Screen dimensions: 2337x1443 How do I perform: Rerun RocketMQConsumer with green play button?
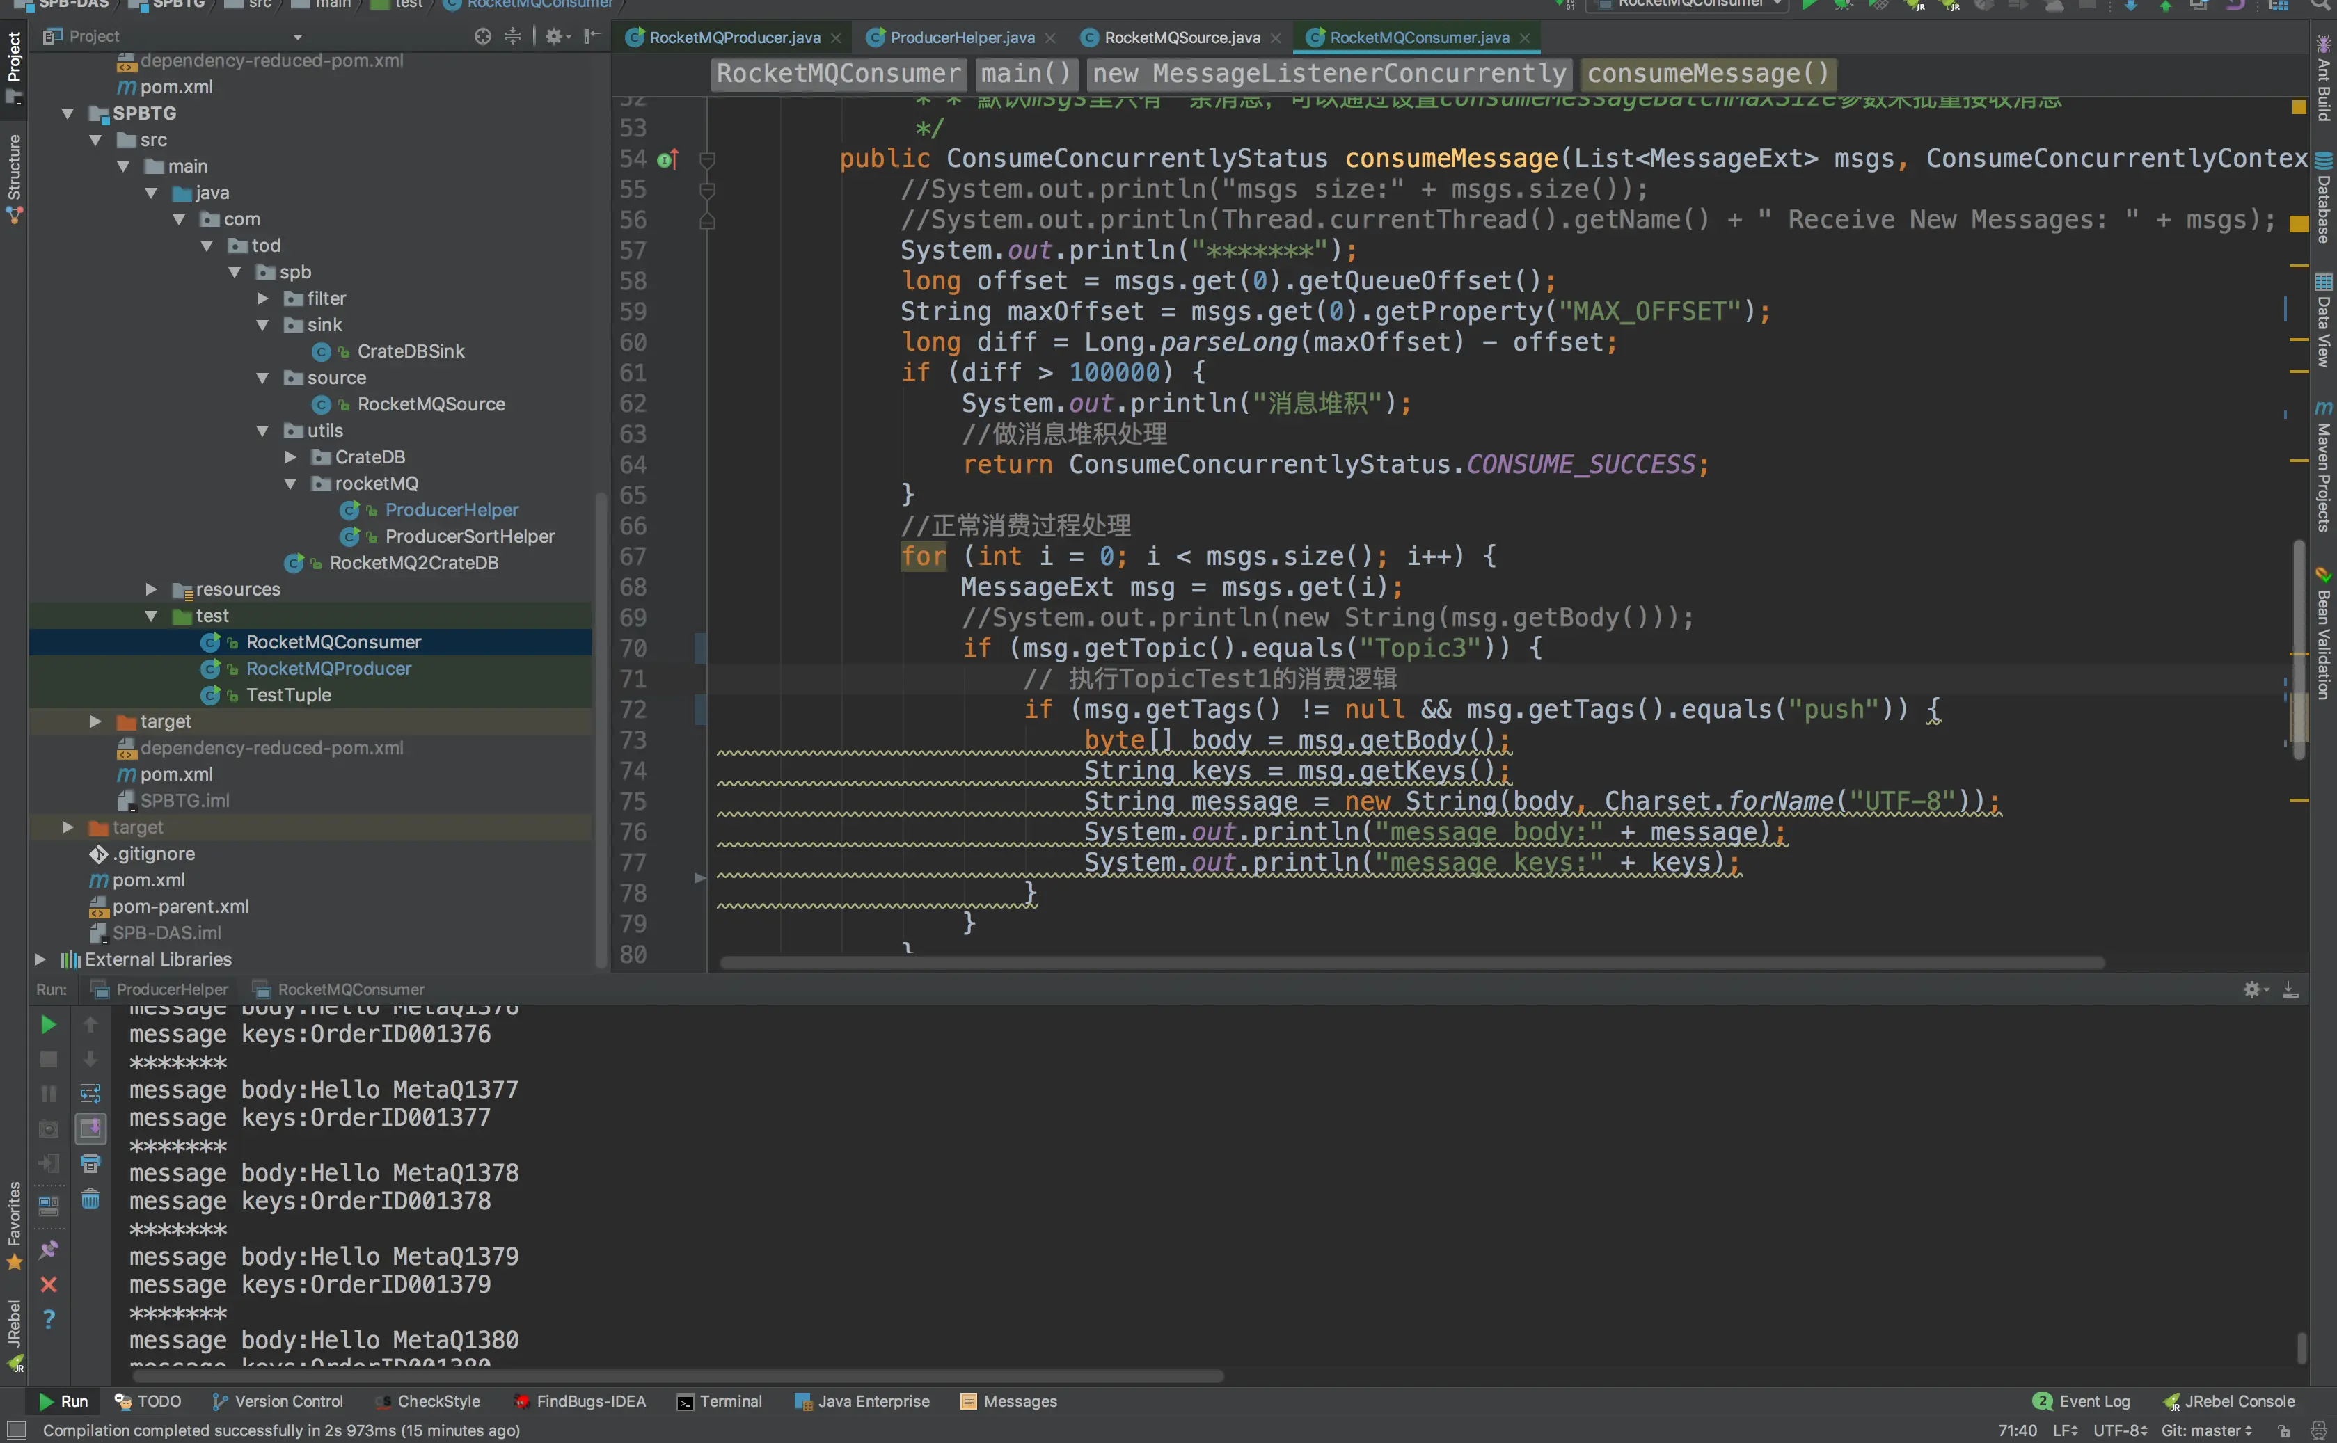click(x=48, y=1025)
